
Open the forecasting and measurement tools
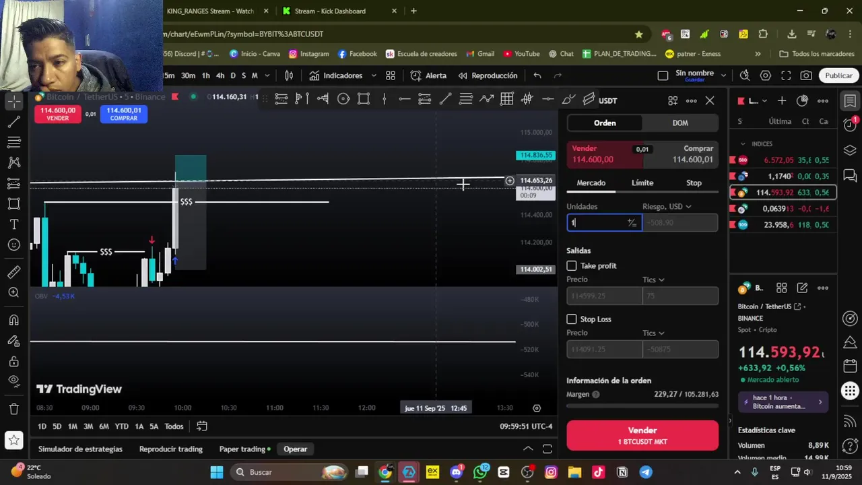(13, 183)
